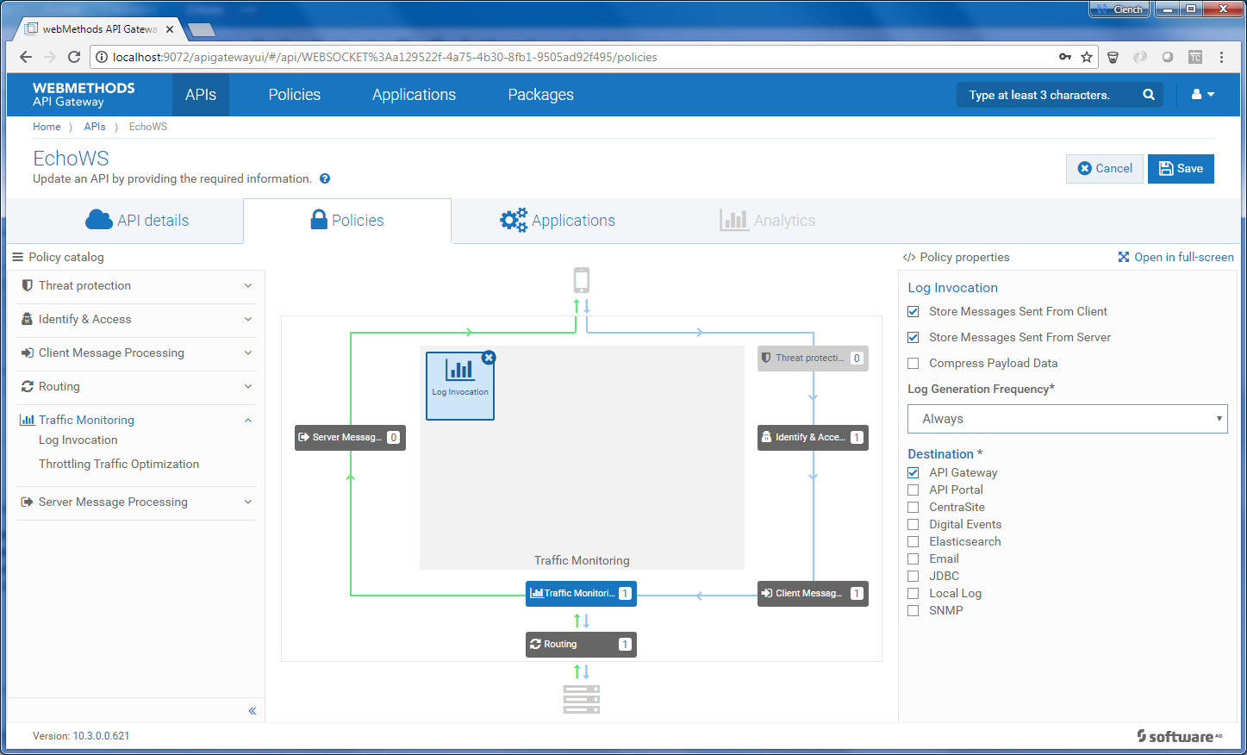Check Local Log destination checkbox
Screen dimensions: 1247x755
point(913,594)
